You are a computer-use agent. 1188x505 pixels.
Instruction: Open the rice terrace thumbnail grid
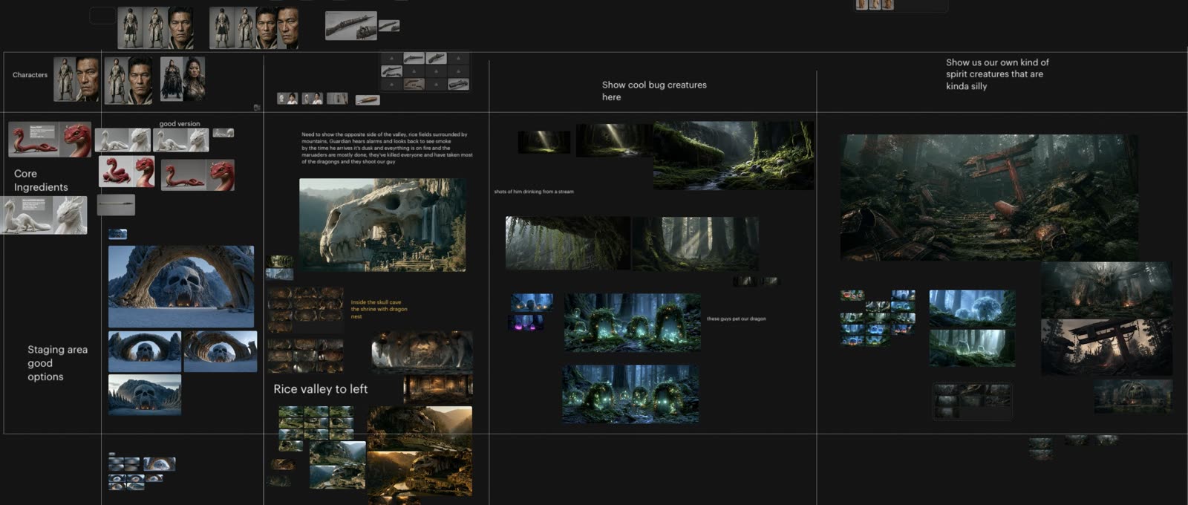(316, 429)
